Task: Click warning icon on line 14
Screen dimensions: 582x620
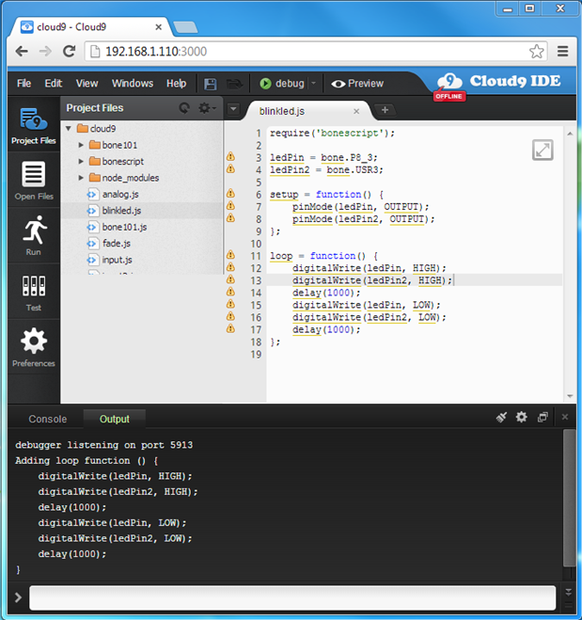Action: [x=230, y=292]
